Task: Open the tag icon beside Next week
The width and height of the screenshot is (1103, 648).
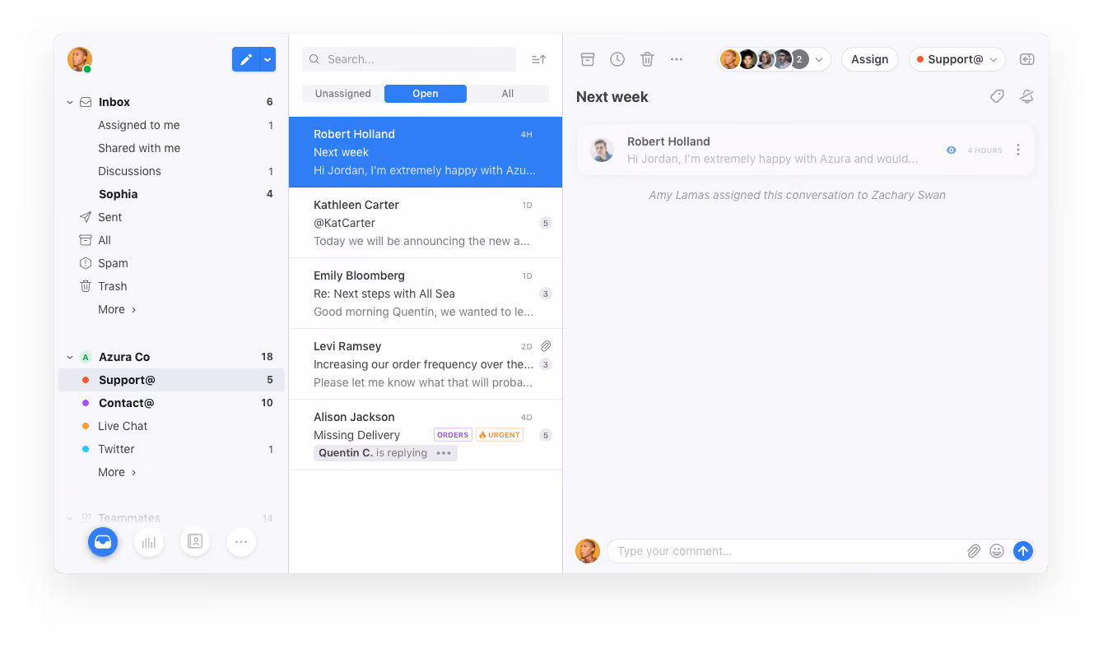Action: [997, 97]
